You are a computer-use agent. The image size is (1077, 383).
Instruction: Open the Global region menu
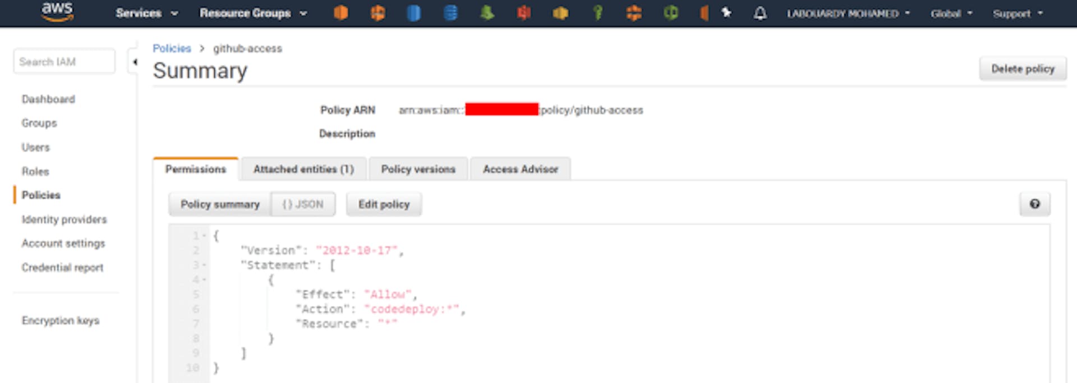point(951,13)
